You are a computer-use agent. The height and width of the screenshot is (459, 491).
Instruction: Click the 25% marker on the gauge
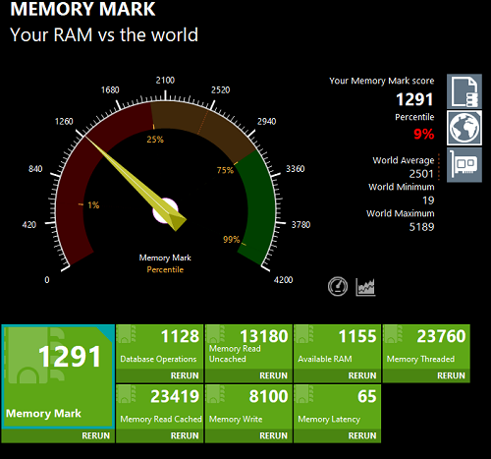point(155,140)
